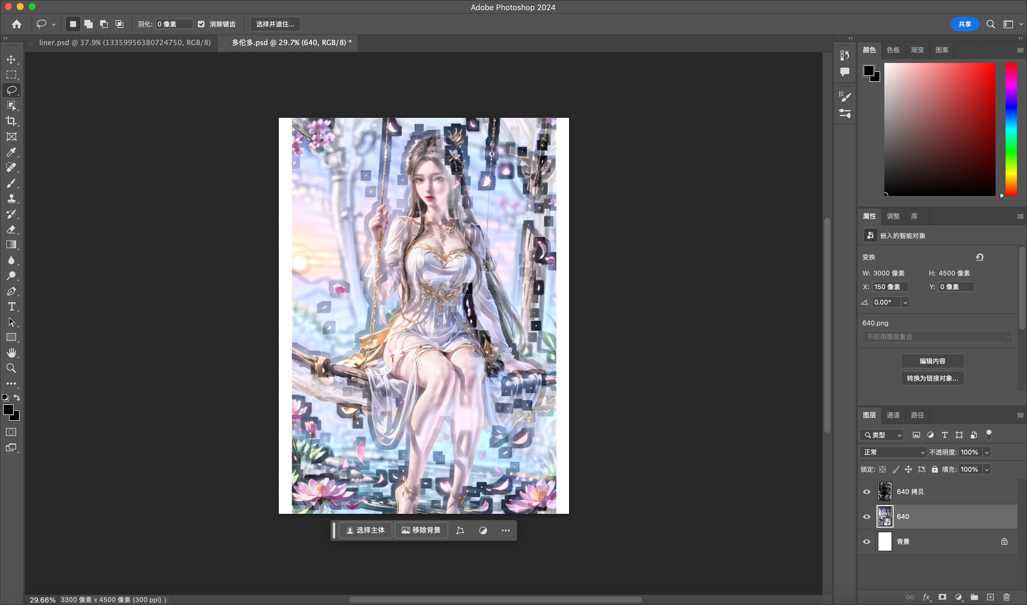Click the delete layer trash icon
This screenshot has height=605, width=1027.
pyautogui.click(x=1006, y=597)
